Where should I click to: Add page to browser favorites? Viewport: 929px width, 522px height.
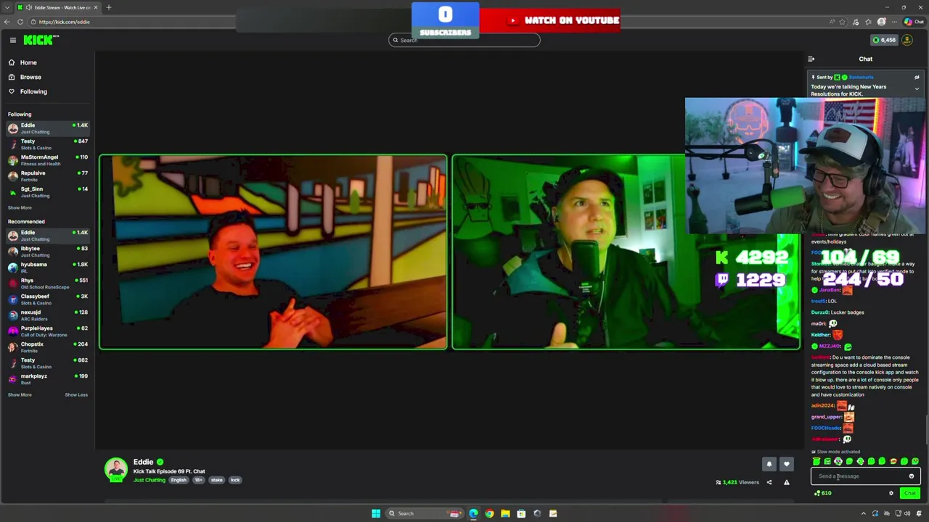pos(843,22)
